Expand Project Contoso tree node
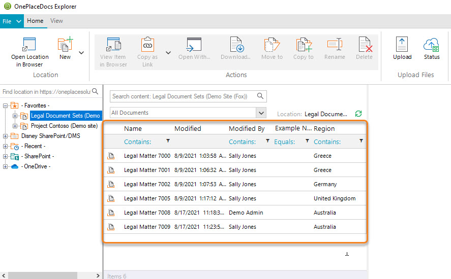Viewport: 451px width, 279px height. click(x=15, y=126)
